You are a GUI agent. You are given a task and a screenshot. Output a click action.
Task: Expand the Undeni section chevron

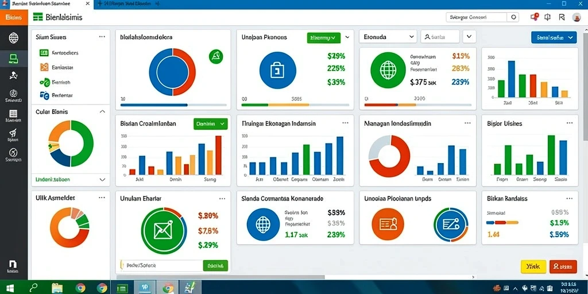(102, 180)
